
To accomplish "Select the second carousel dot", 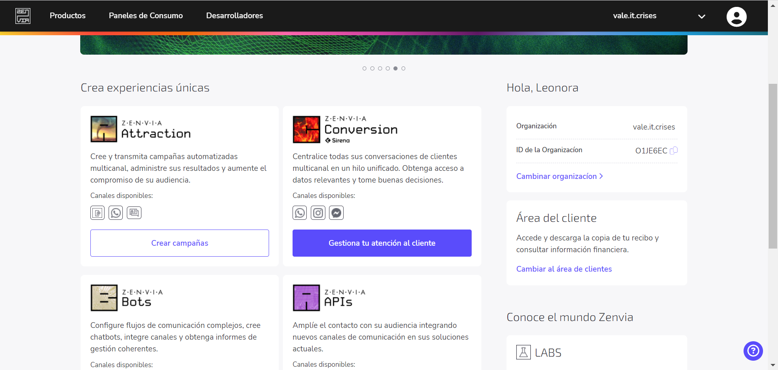I will click(372, 68).
